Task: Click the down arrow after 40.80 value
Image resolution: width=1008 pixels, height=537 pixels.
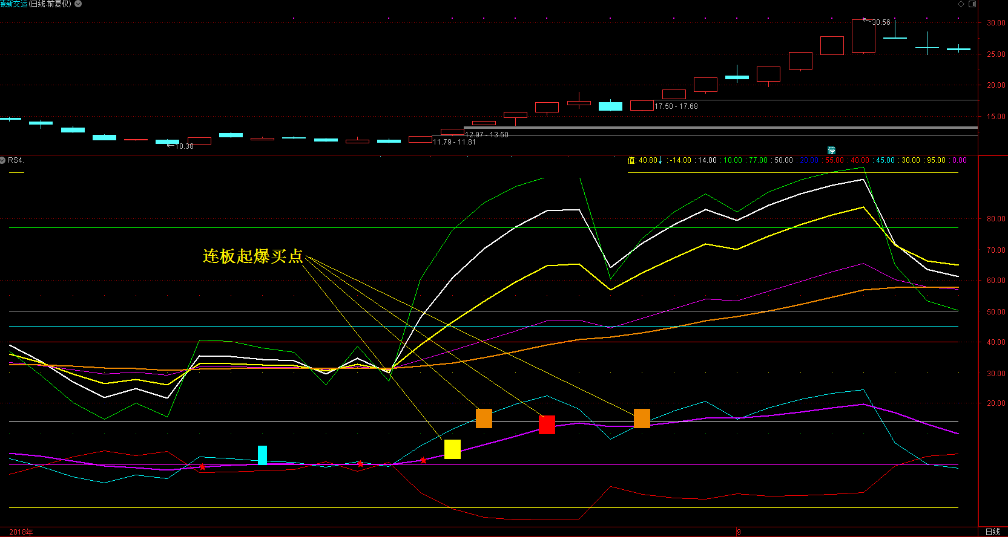Action: point(660,160)
